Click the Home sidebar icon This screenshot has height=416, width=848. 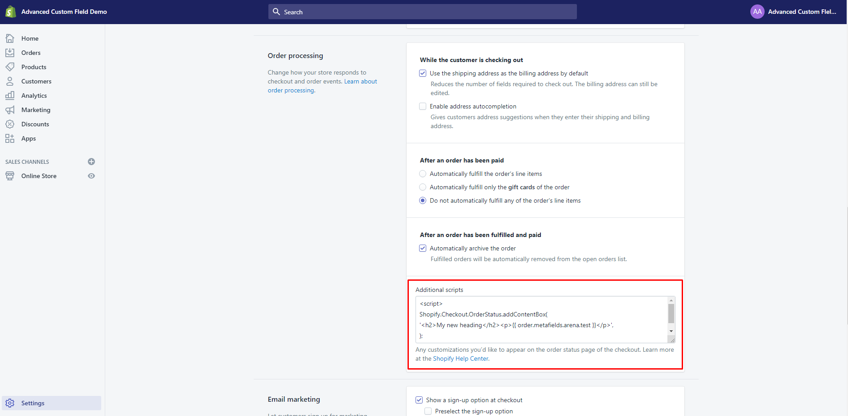click(x=10, y=38)
